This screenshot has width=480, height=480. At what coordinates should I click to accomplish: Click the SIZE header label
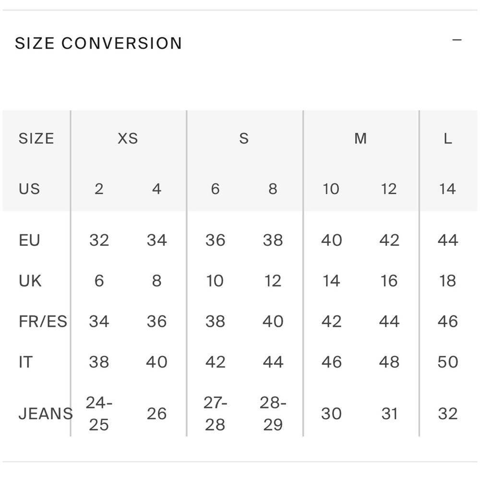36,138
